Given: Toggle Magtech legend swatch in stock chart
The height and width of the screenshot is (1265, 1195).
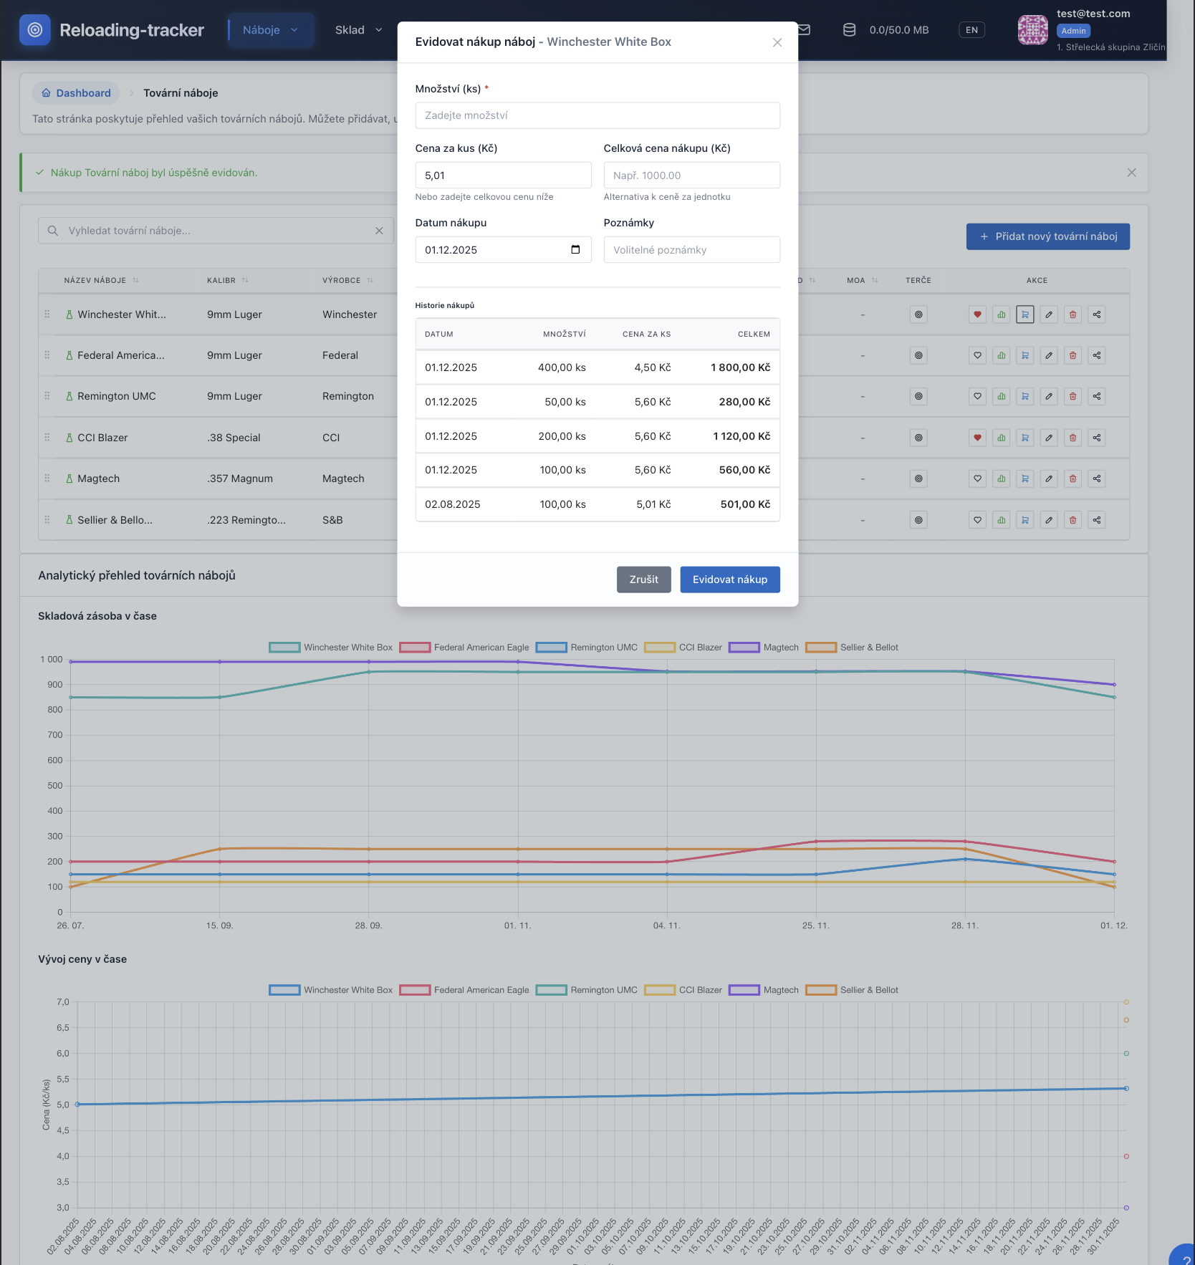Looking at the screenshot, I should (744, 648).
